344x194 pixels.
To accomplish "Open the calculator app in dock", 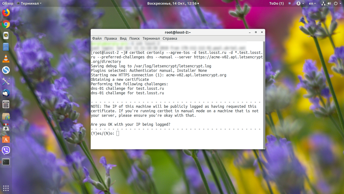I will click(x=6, y=104).
